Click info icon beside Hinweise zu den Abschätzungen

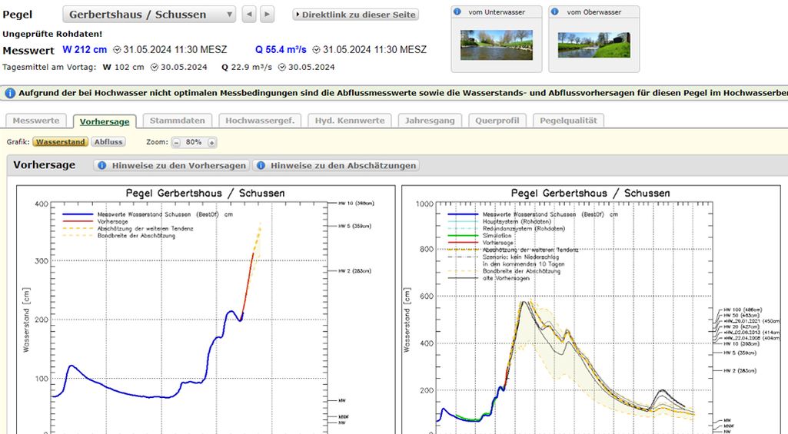[x=260, y=165]
